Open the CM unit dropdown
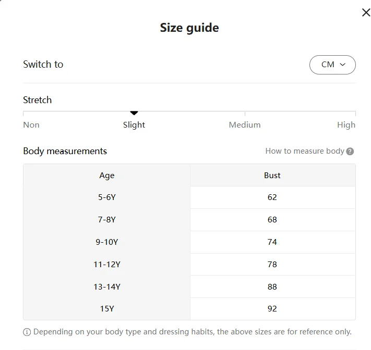 [332, 65]
